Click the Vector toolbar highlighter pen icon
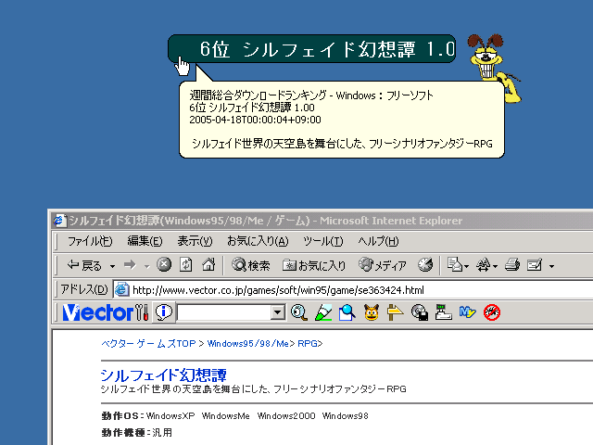Image resolution: width=593 pixels, height=445 pixels. [x=323, y=312]
